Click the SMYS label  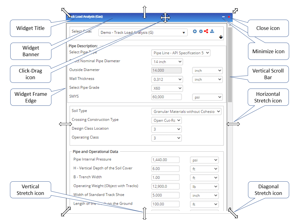[x=74, y=96]
